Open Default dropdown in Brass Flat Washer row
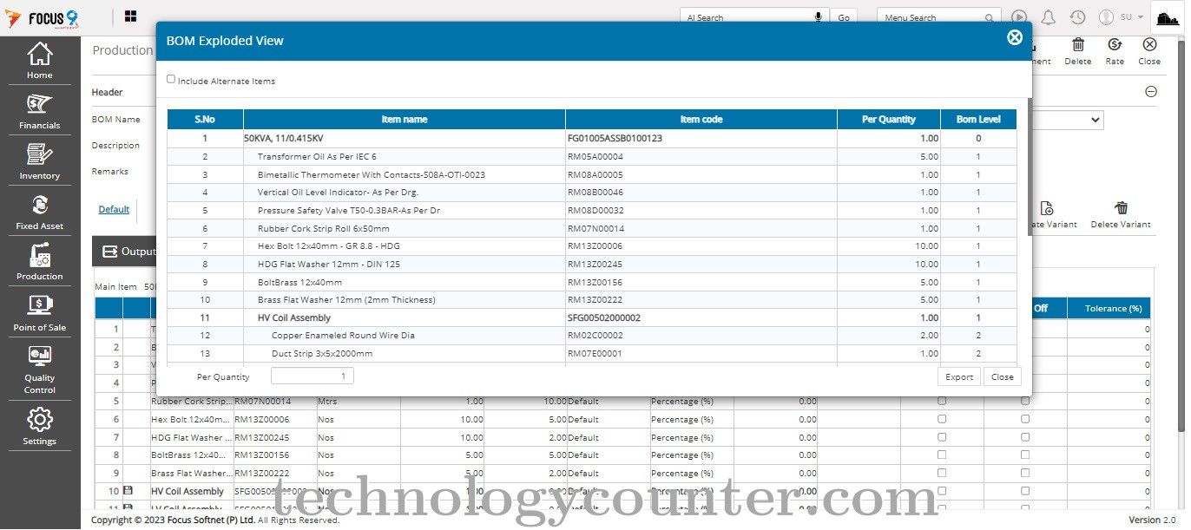 coord(608,474)
